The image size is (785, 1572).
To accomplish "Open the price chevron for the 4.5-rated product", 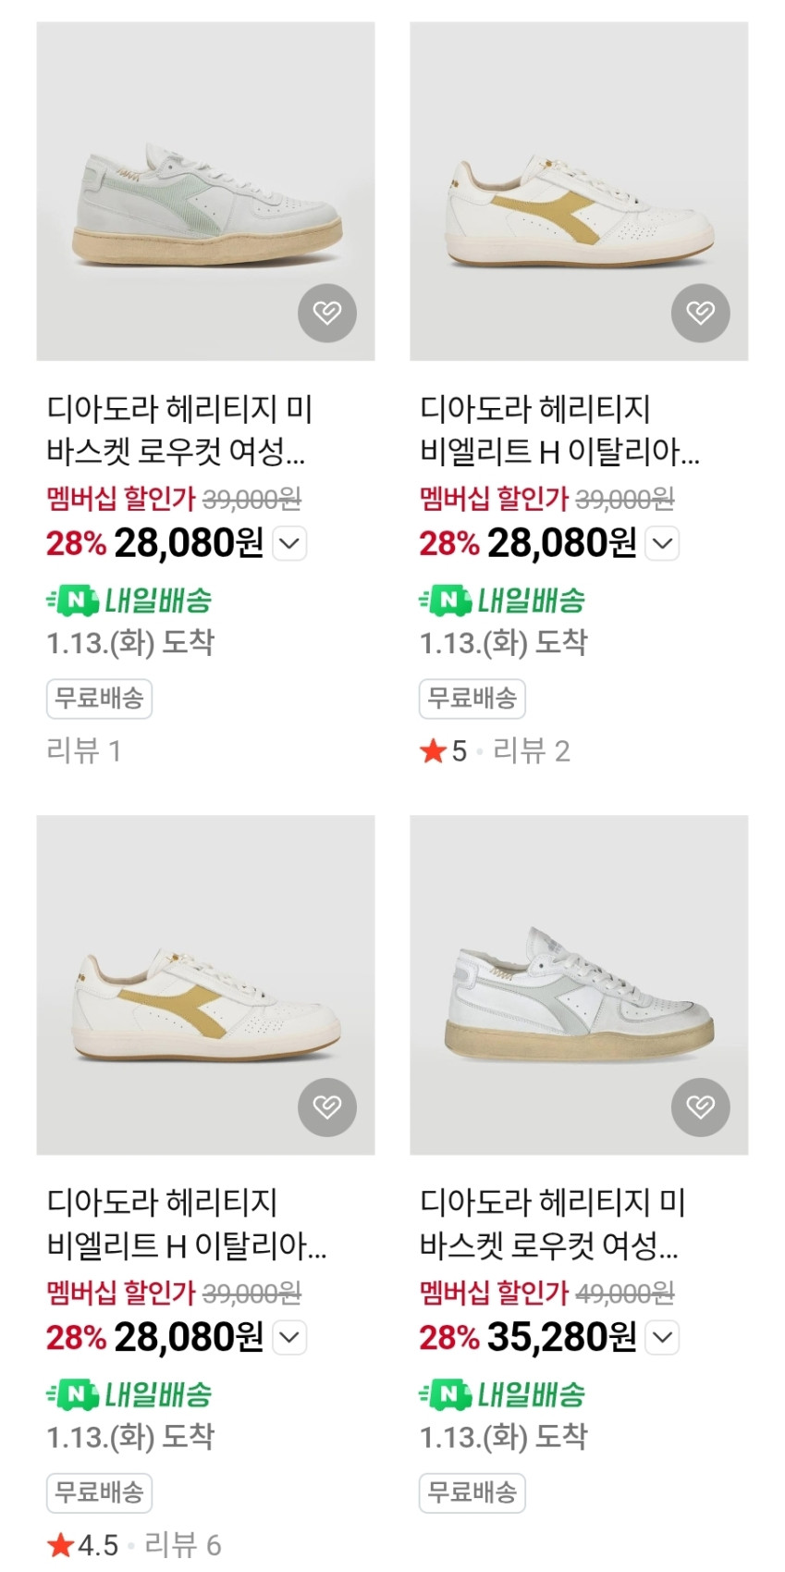I will 289,1337.
